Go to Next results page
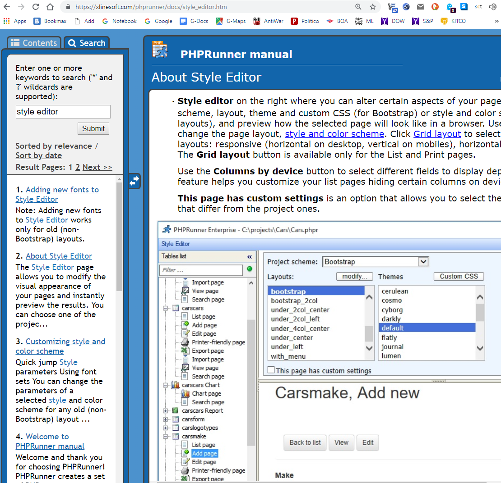This screenshot has height=483, width=501. point(97,167)
